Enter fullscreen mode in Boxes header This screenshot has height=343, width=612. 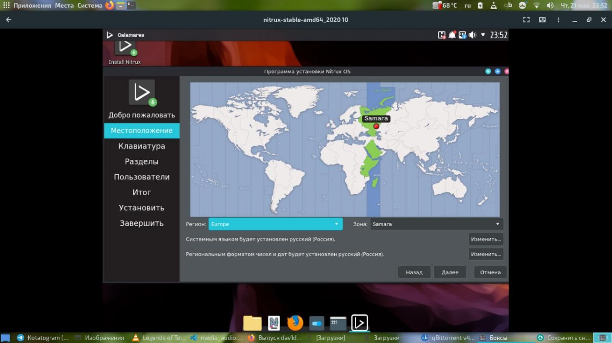point(526,20)
